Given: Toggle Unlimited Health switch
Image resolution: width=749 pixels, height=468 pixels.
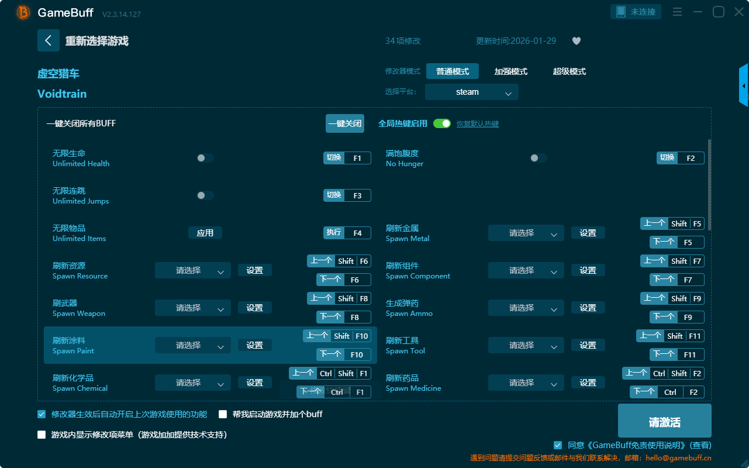Looking at the screenshot, I should click(205, 158).
